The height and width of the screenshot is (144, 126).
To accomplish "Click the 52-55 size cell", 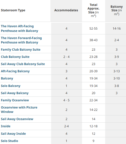I will (x=94, y=29).
